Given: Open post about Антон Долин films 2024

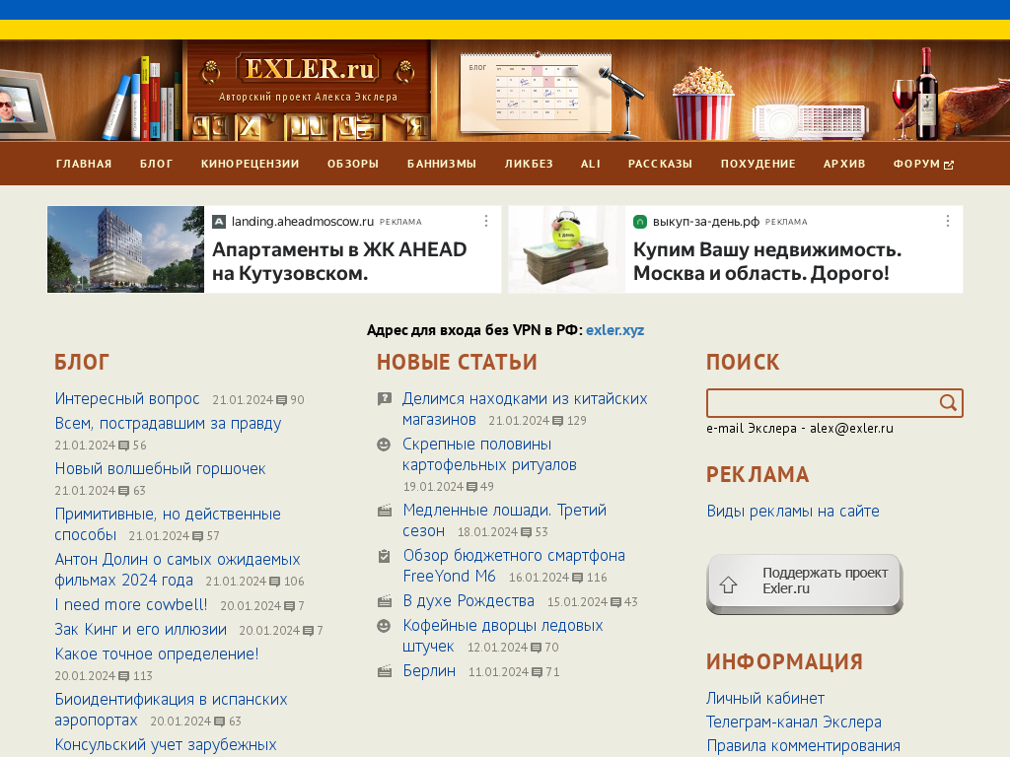Looking at the screenshot, I should (x=178, y=570).
